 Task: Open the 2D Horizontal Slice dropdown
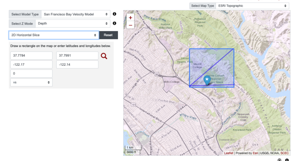click(54, 35)
